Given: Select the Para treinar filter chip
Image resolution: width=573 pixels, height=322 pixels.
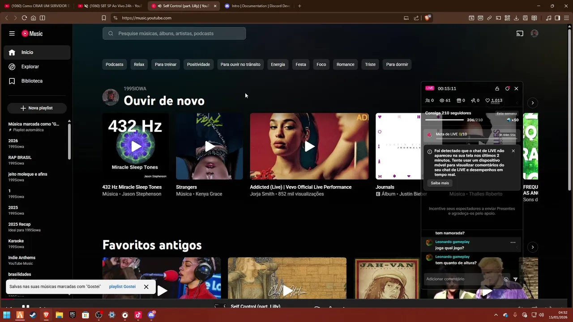Looking at the screenshot, I should (x=166, y=64).
